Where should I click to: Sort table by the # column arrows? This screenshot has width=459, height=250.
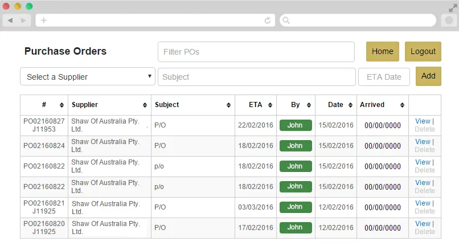tap(61, 105)
